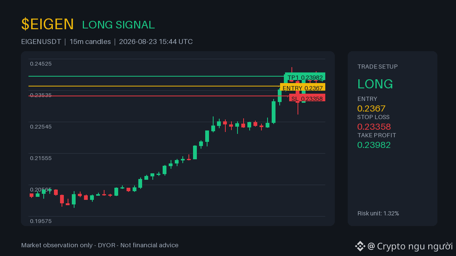Image resolution: width=456 pixels, height=256 pixels.
Task: Select the $EIGEN ticker title
Action: pos(47,24)
